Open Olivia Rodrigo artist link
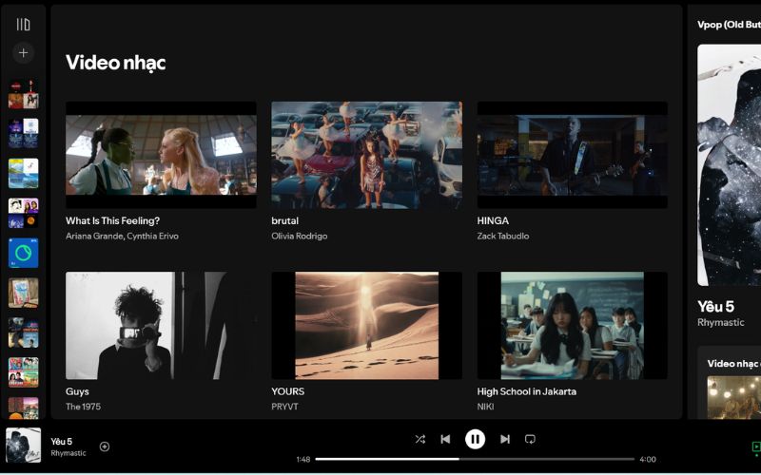The image size is (761, 475). (x=299, y=237)
